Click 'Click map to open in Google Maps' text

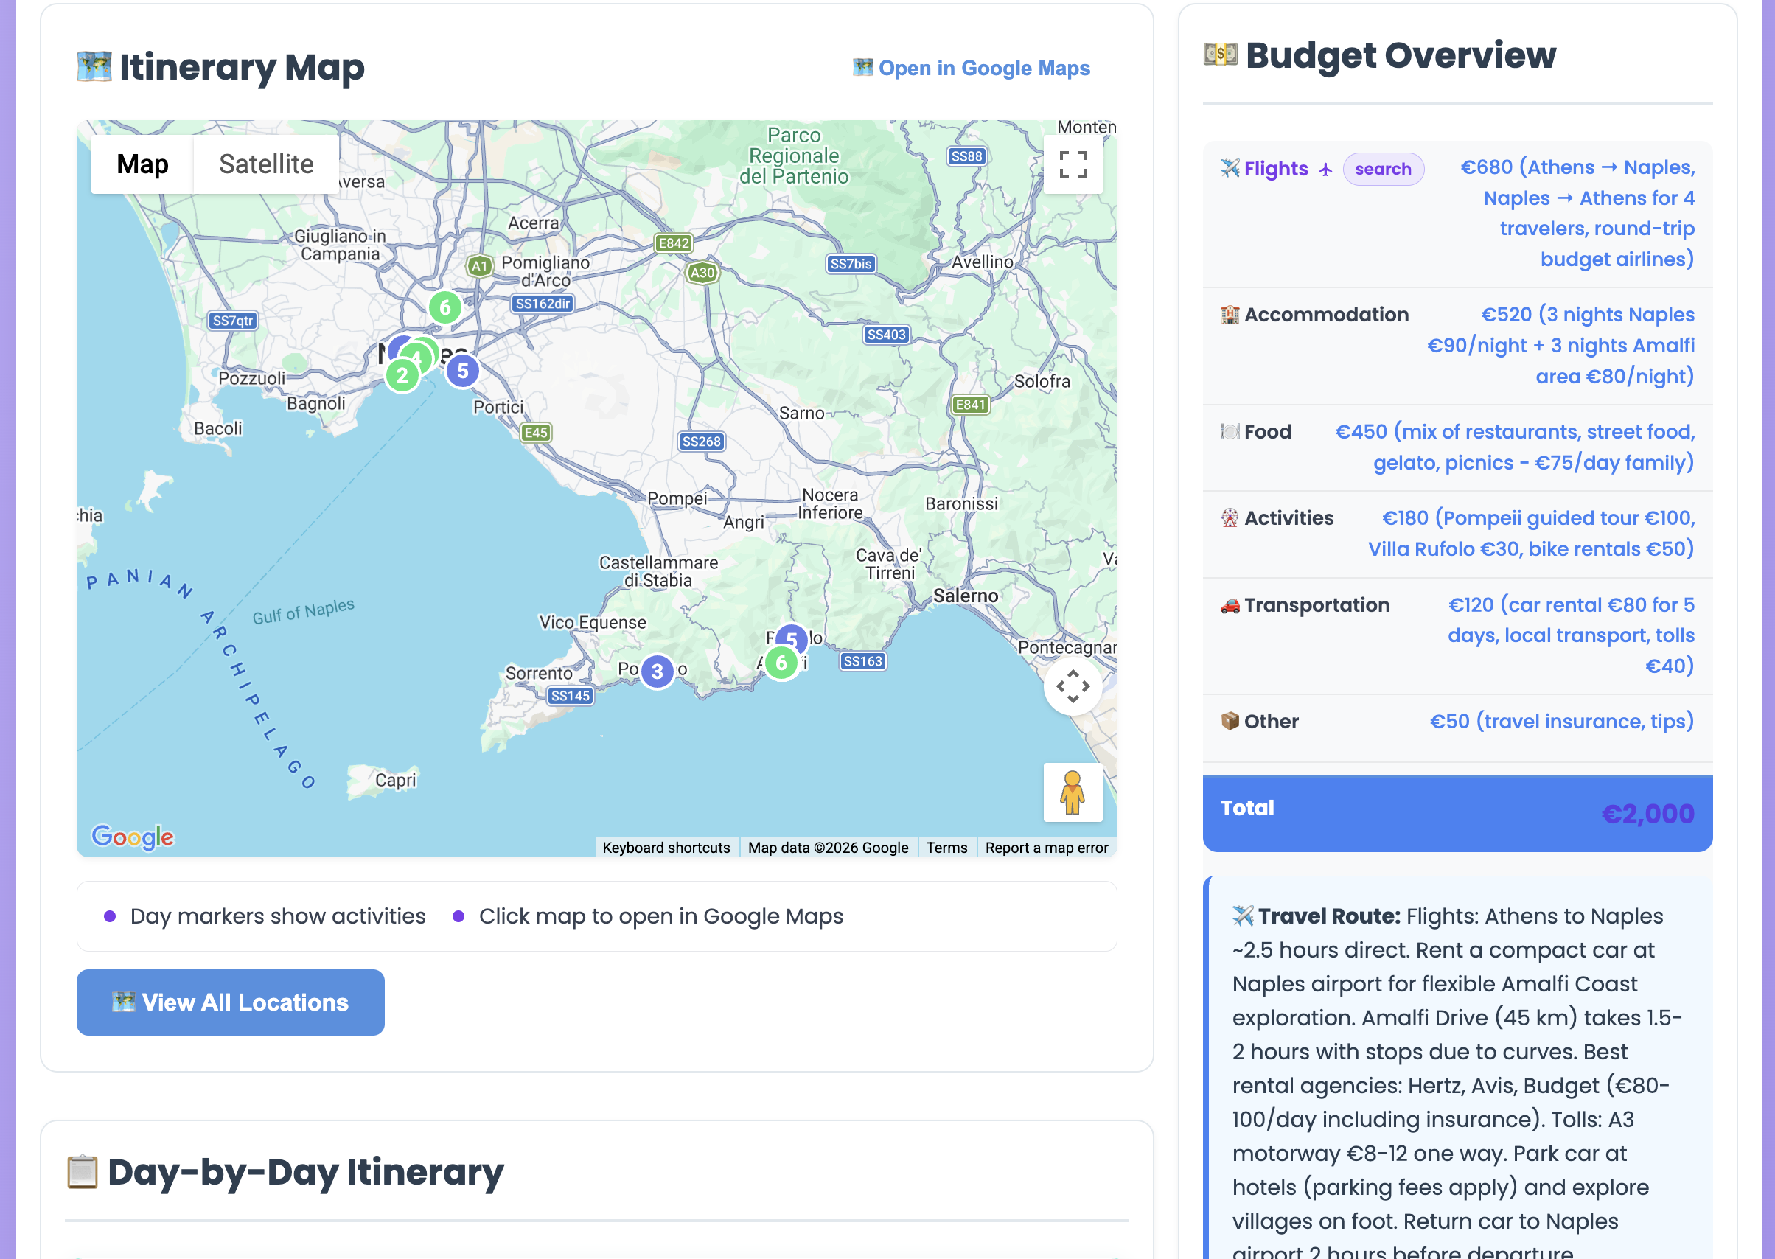click(x=660, y=916)
